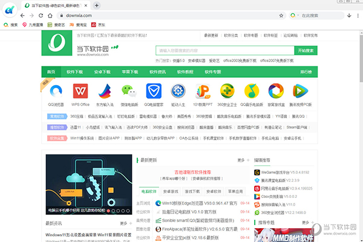Open the 东方输入法 icon
Screen dimensions: 363x242
(105, 91)
